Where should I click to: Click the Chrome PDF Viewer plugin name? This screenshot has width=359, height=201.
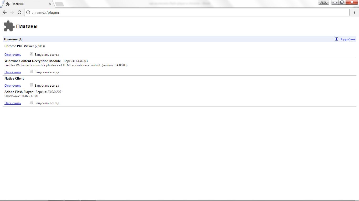pyautogui.click(x=19, y=46)
